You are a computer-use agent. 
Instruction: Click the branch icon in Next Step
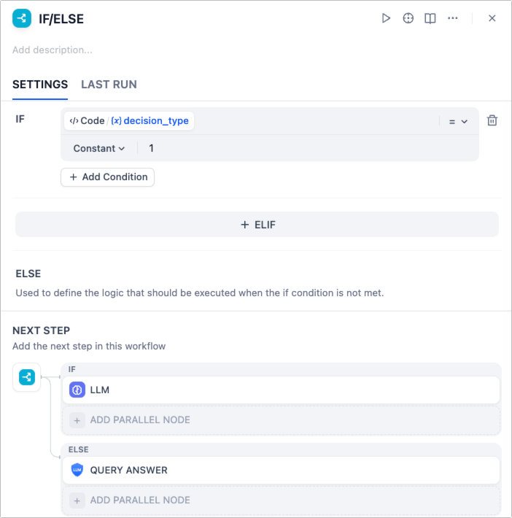coord(27,377)
